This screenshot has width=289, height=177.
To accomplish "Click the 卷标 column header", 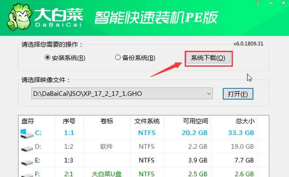I will (107, 121).
